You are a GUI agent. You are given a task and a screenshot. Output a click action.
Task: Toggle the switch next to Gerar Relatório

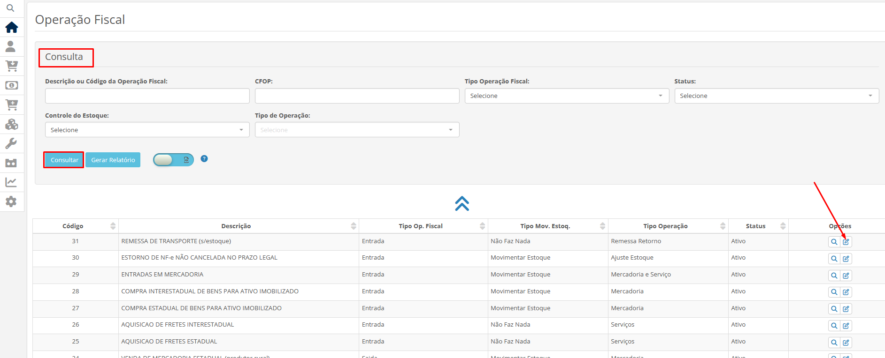click(173, 160)
